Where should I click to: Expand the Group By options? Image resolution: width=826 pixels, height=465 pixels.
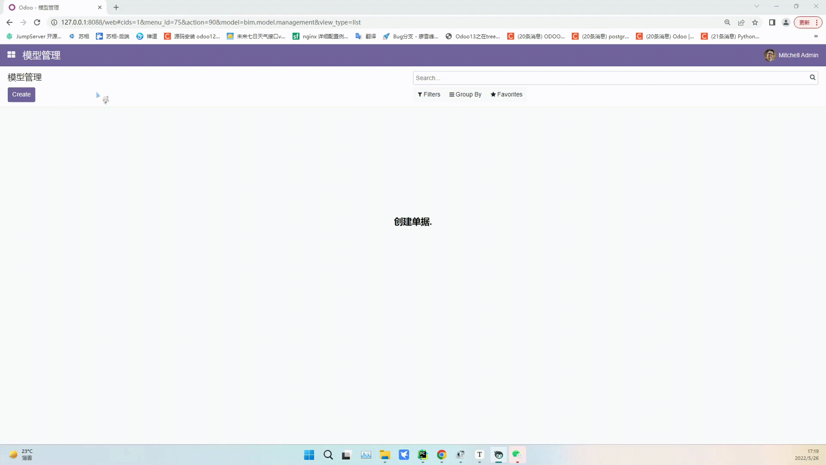tap(465, 94)
